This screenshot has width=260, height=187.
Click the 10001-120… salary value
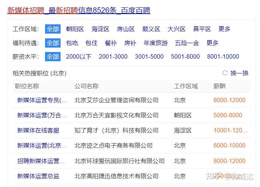(231, 131)
